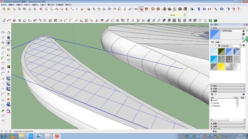Screen dimensions: 248x139
Task: Switch to the 编辑 materials tab
Action: [x=218, y=42]
